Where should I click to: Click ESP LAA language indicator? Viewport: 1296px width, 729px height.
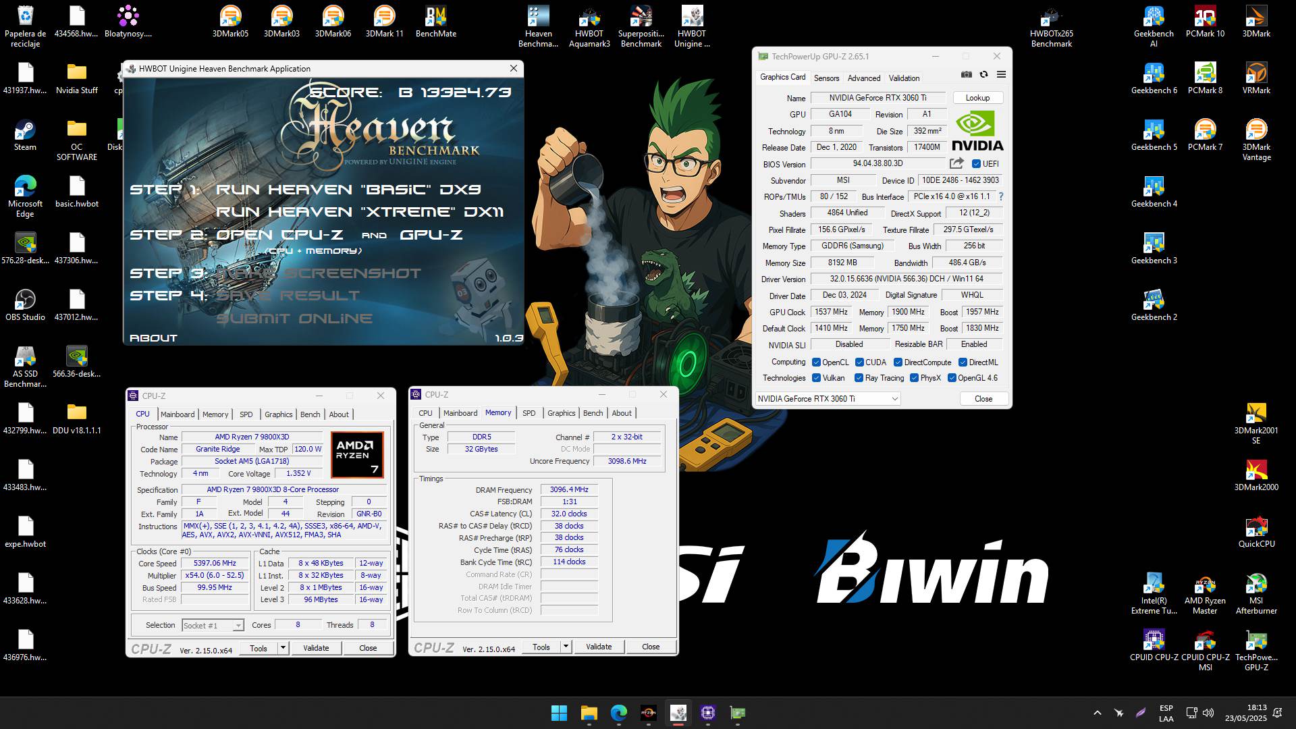point(1166,713)
